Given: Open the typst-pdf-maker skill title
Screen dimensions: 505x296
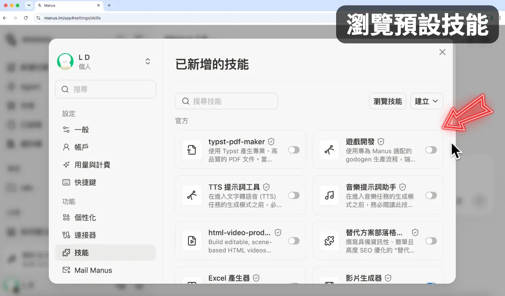Looking at the screenshot, I should 237,141.
